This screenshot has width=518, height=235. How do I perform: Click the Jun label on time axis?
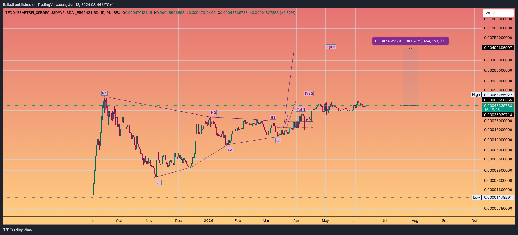(x=355, y=221)
